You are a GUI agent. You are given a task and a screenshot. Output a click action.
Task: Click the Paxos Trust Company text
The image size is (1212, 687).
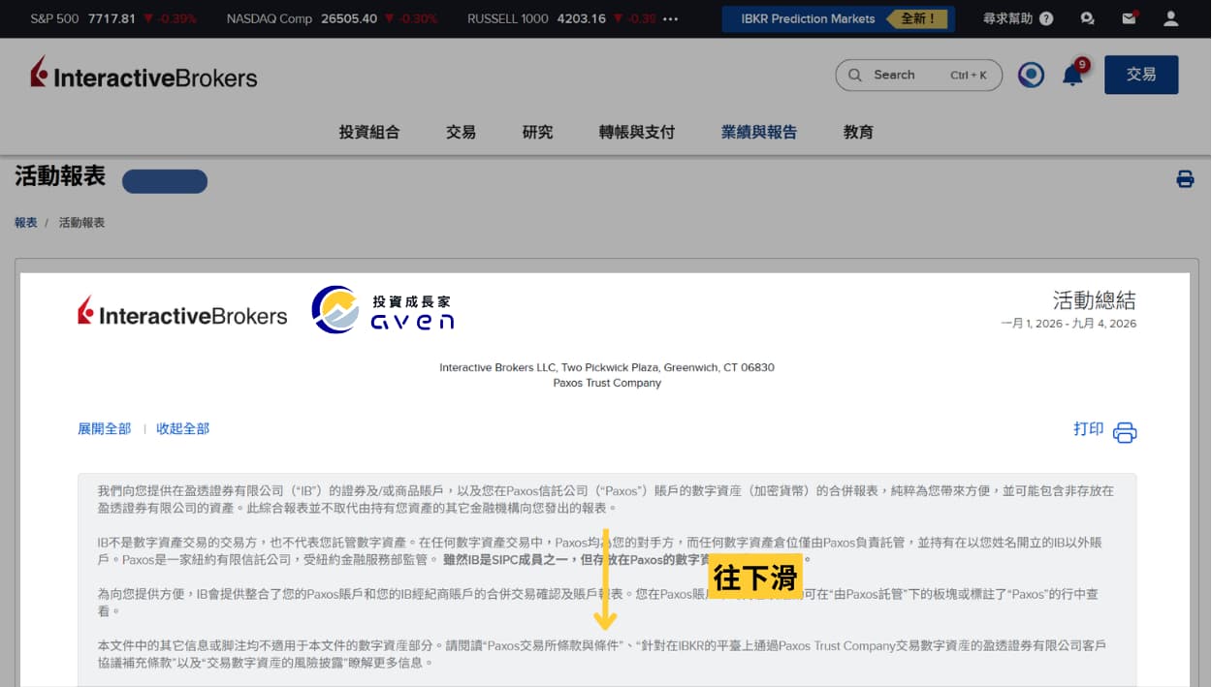[607, 383]
